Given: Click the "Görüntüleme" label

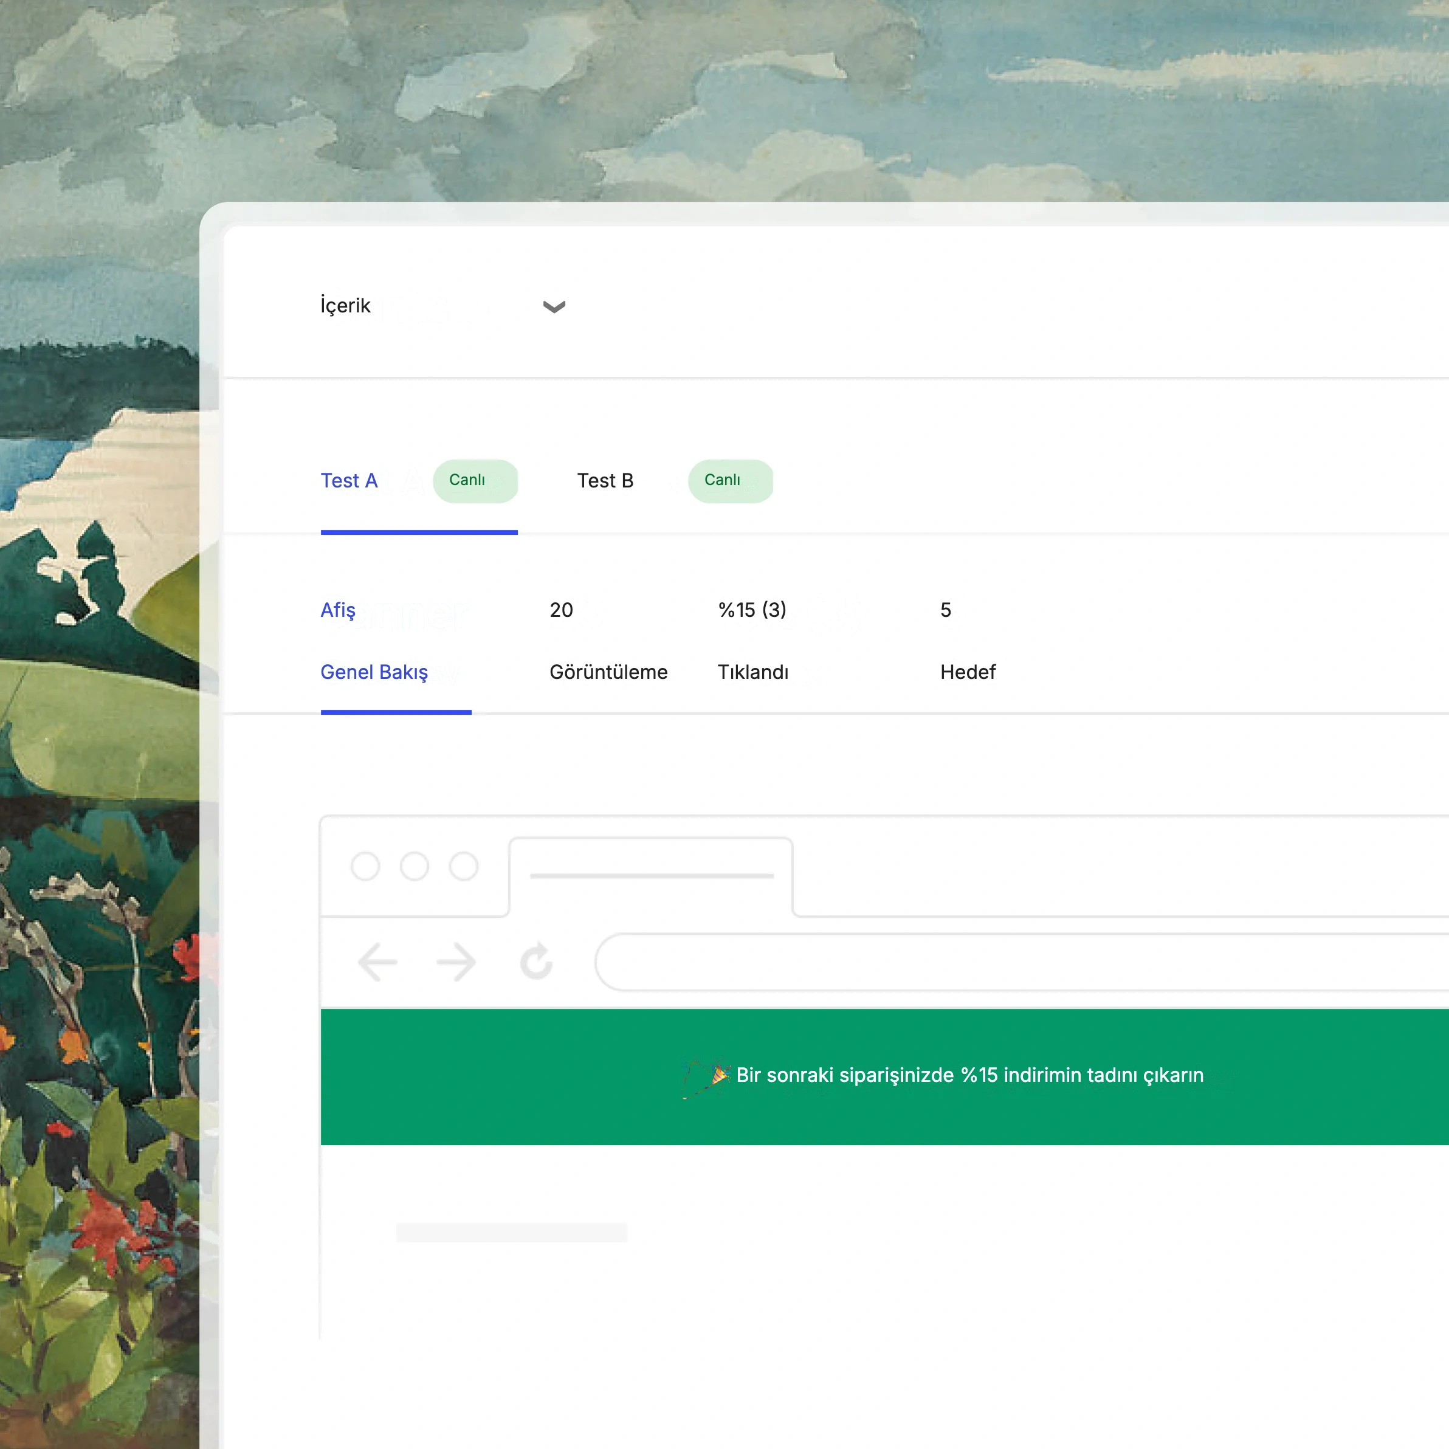Looking at the screenshot, I should 608,672.
